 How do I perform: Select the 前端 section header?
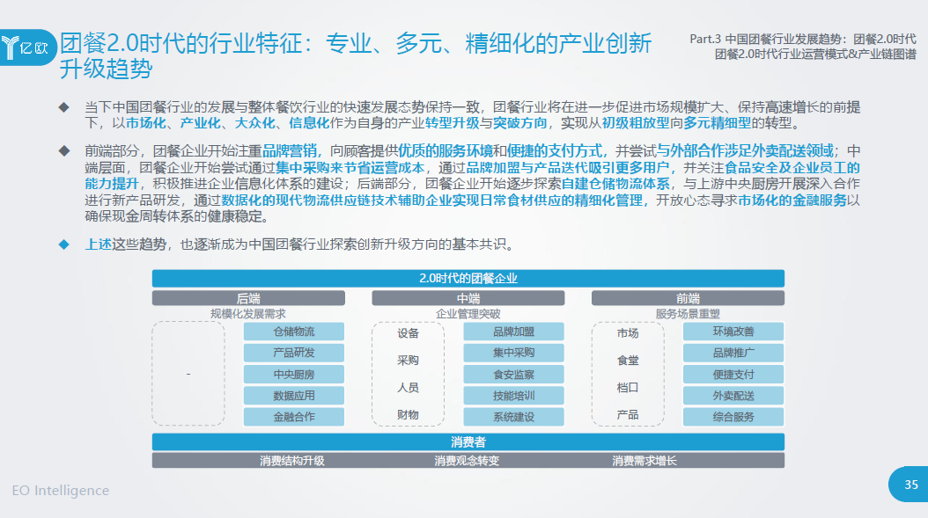(688, 298)
